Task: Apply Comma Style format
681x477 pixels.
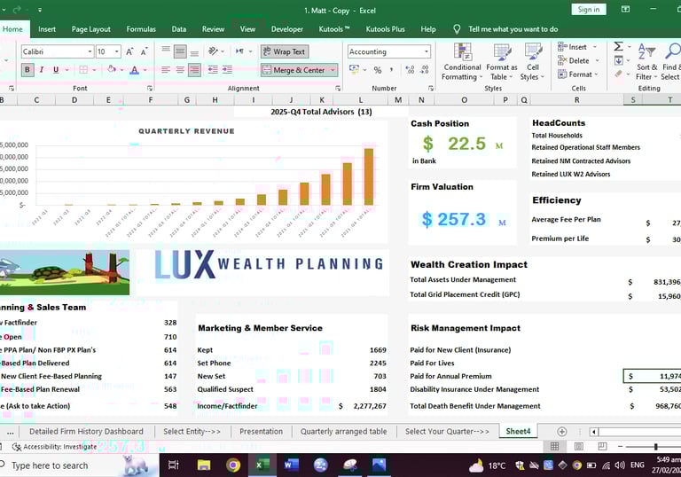Action: 392,69
